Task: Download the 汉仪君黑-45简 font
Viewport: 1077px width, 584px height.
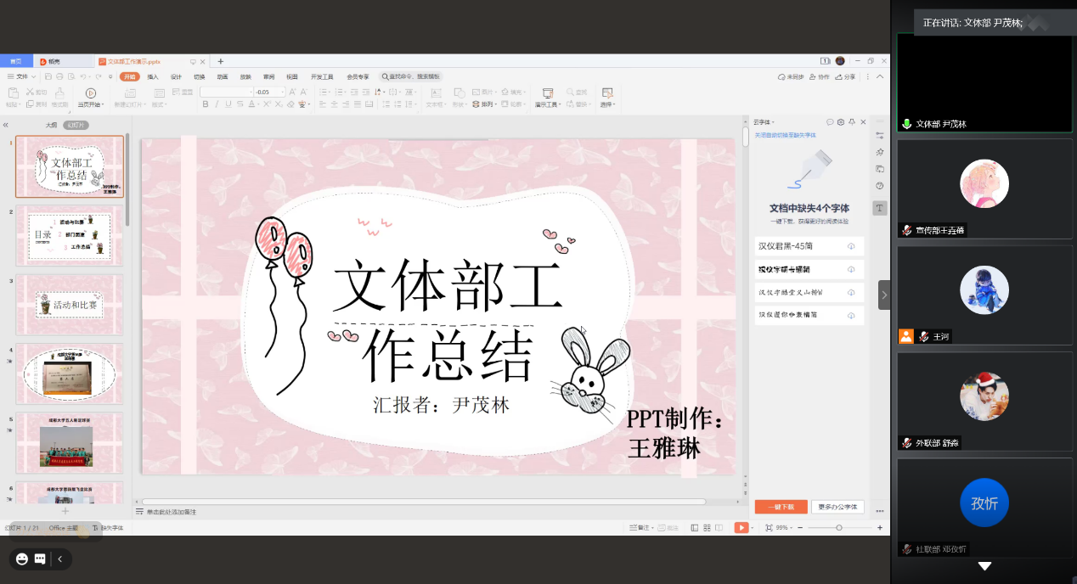Action: point(851,246)
